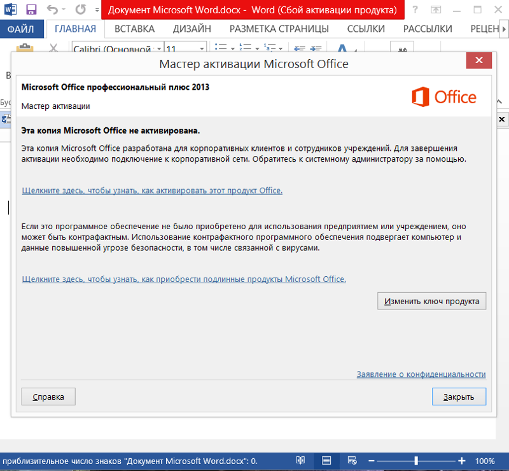Click the Find binoculars button
The image size is (509, 471).
pyautogui.click(x=402, y=47)
